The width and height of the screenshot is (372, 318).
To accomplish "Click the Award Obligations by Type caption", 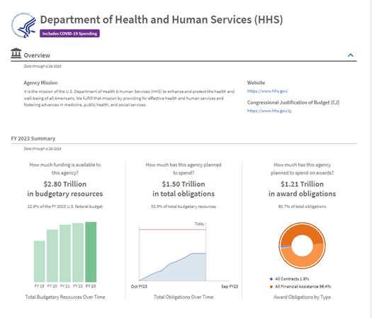I will tap(302, 297).
